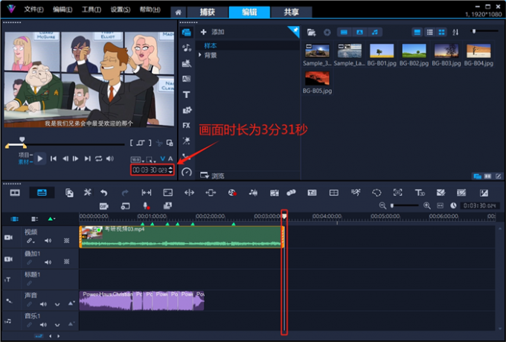Viewport: 506px width, 342px height.
Task: Open the 设置(S) menu
Action: tap(121, 10)
